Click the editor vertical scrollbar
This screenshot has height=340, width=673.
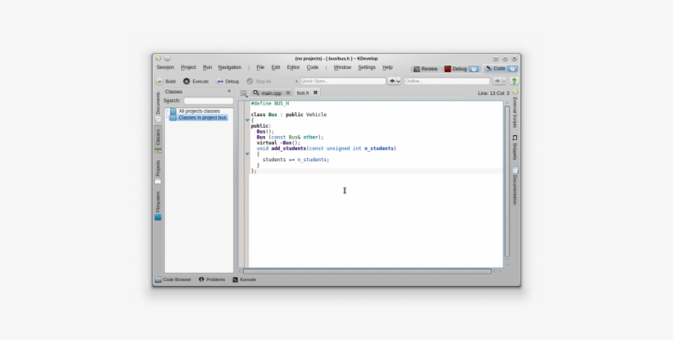(507, 181)
